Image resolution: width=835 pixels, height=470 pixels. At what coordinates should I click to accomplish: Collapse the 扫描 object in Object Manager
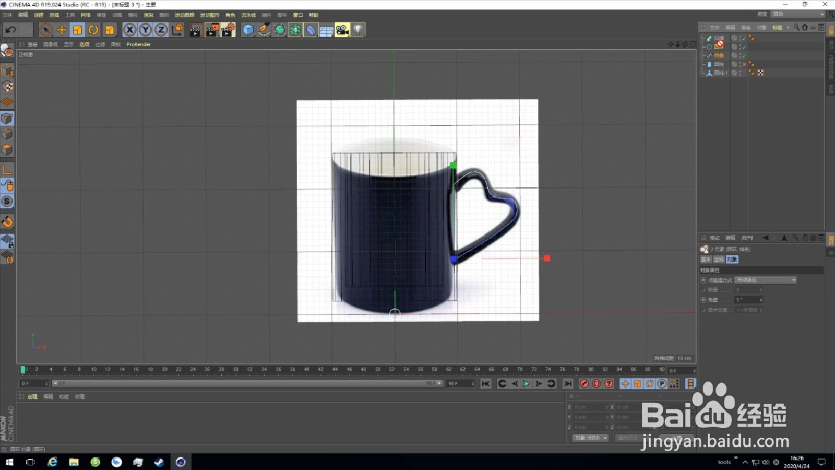(x=703, y=38)
